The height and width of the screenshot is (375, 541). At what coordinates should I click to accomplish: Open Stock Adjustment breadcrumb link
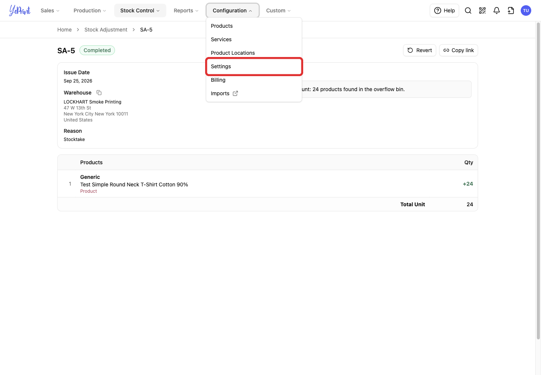pos(106,30)
